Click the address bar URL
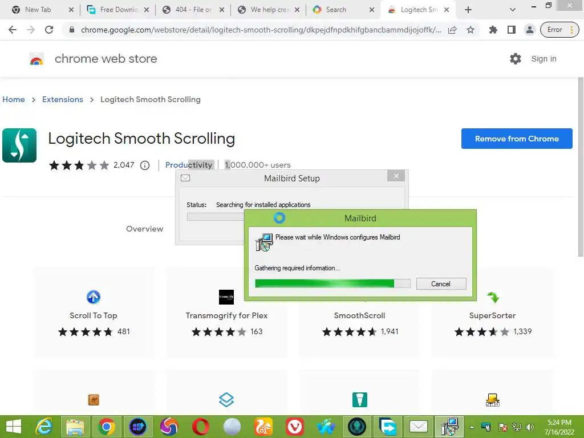Image resolution: width=584 pixels, height=438 pixels. [x=261, y=30]
